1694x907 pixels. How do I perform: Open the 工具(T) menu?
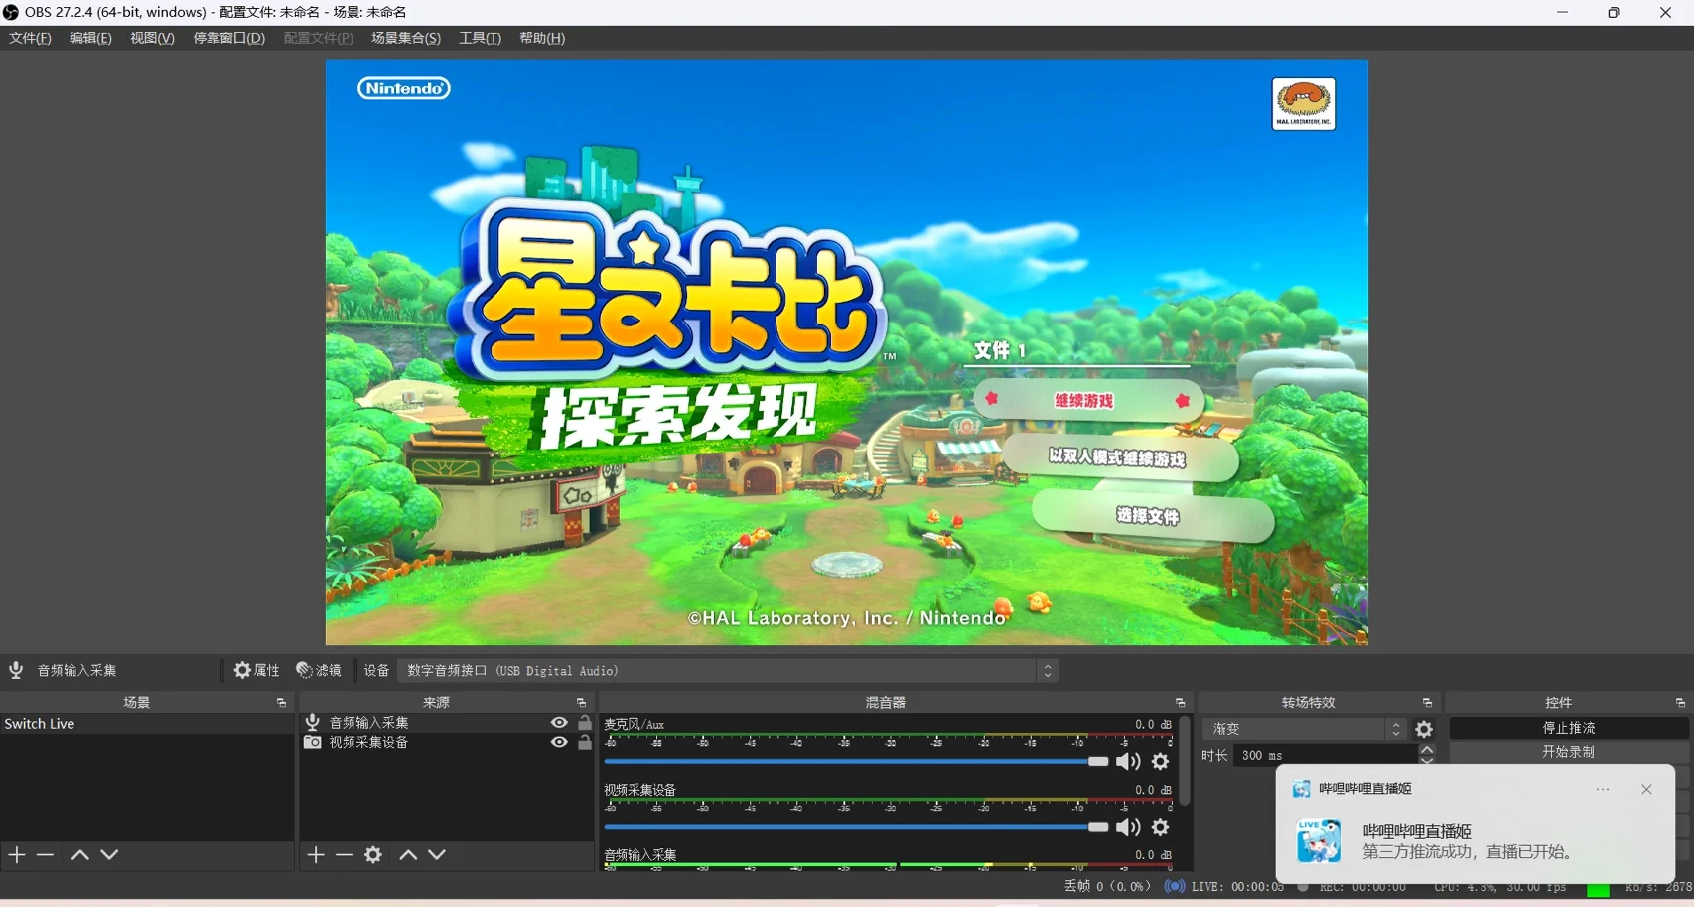pos(480,38)
